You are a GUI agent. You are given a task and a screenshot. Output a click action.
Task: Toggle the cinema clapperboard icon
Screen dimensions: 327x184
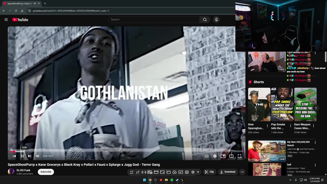click(156, 172)
